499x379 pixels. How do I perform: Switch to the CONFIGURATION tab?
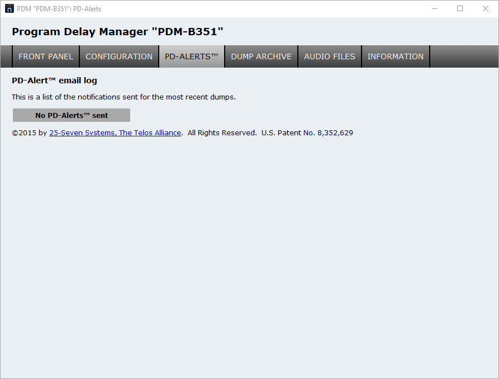tap(119, 56)
